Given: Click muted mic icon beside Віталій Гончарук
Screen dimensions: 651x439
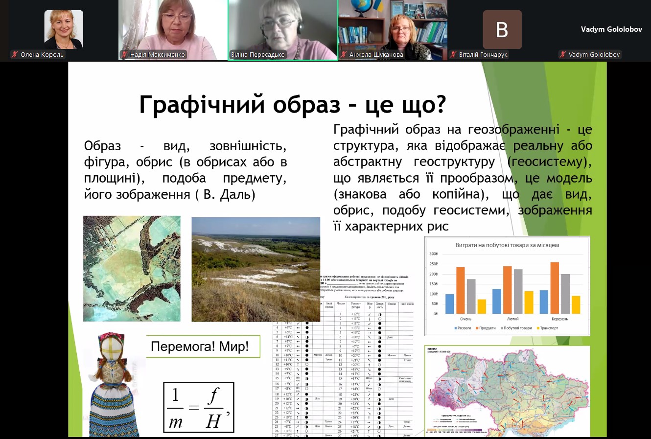Looking at the screenshot, I should [x=454, y=55].
